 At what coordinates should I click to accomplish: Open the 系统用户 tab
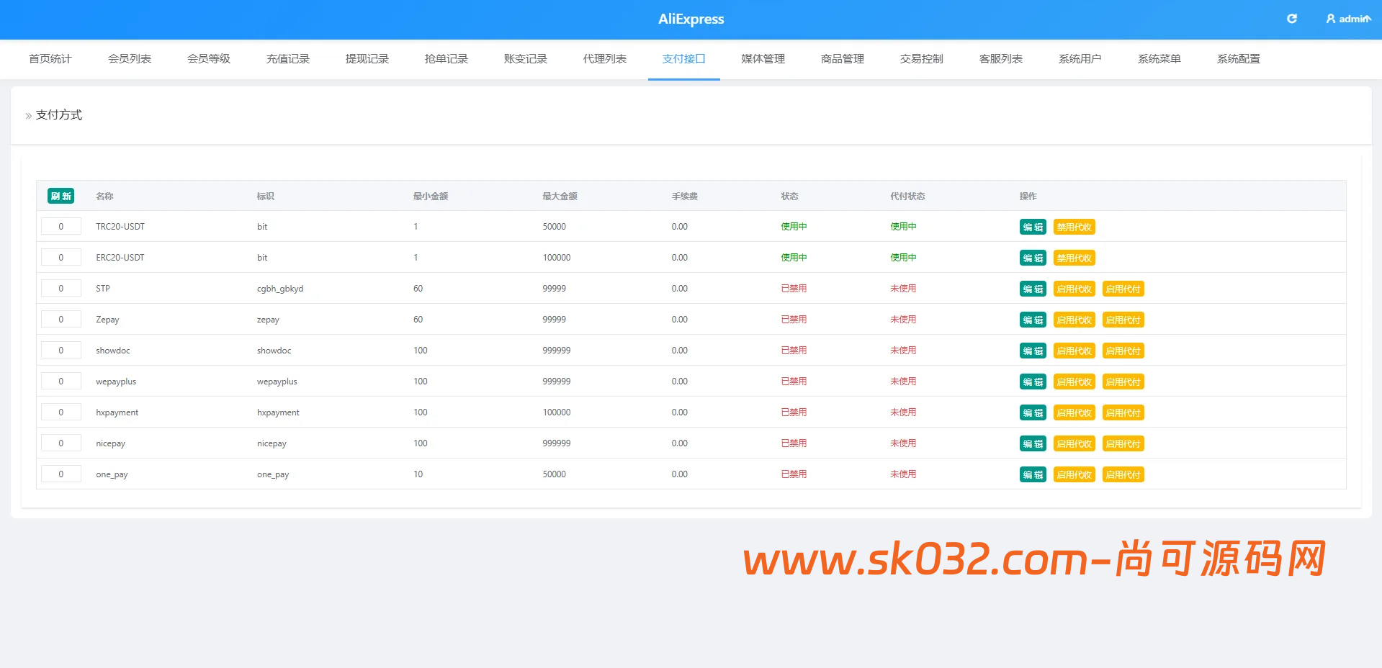(x=1080, y=59)
